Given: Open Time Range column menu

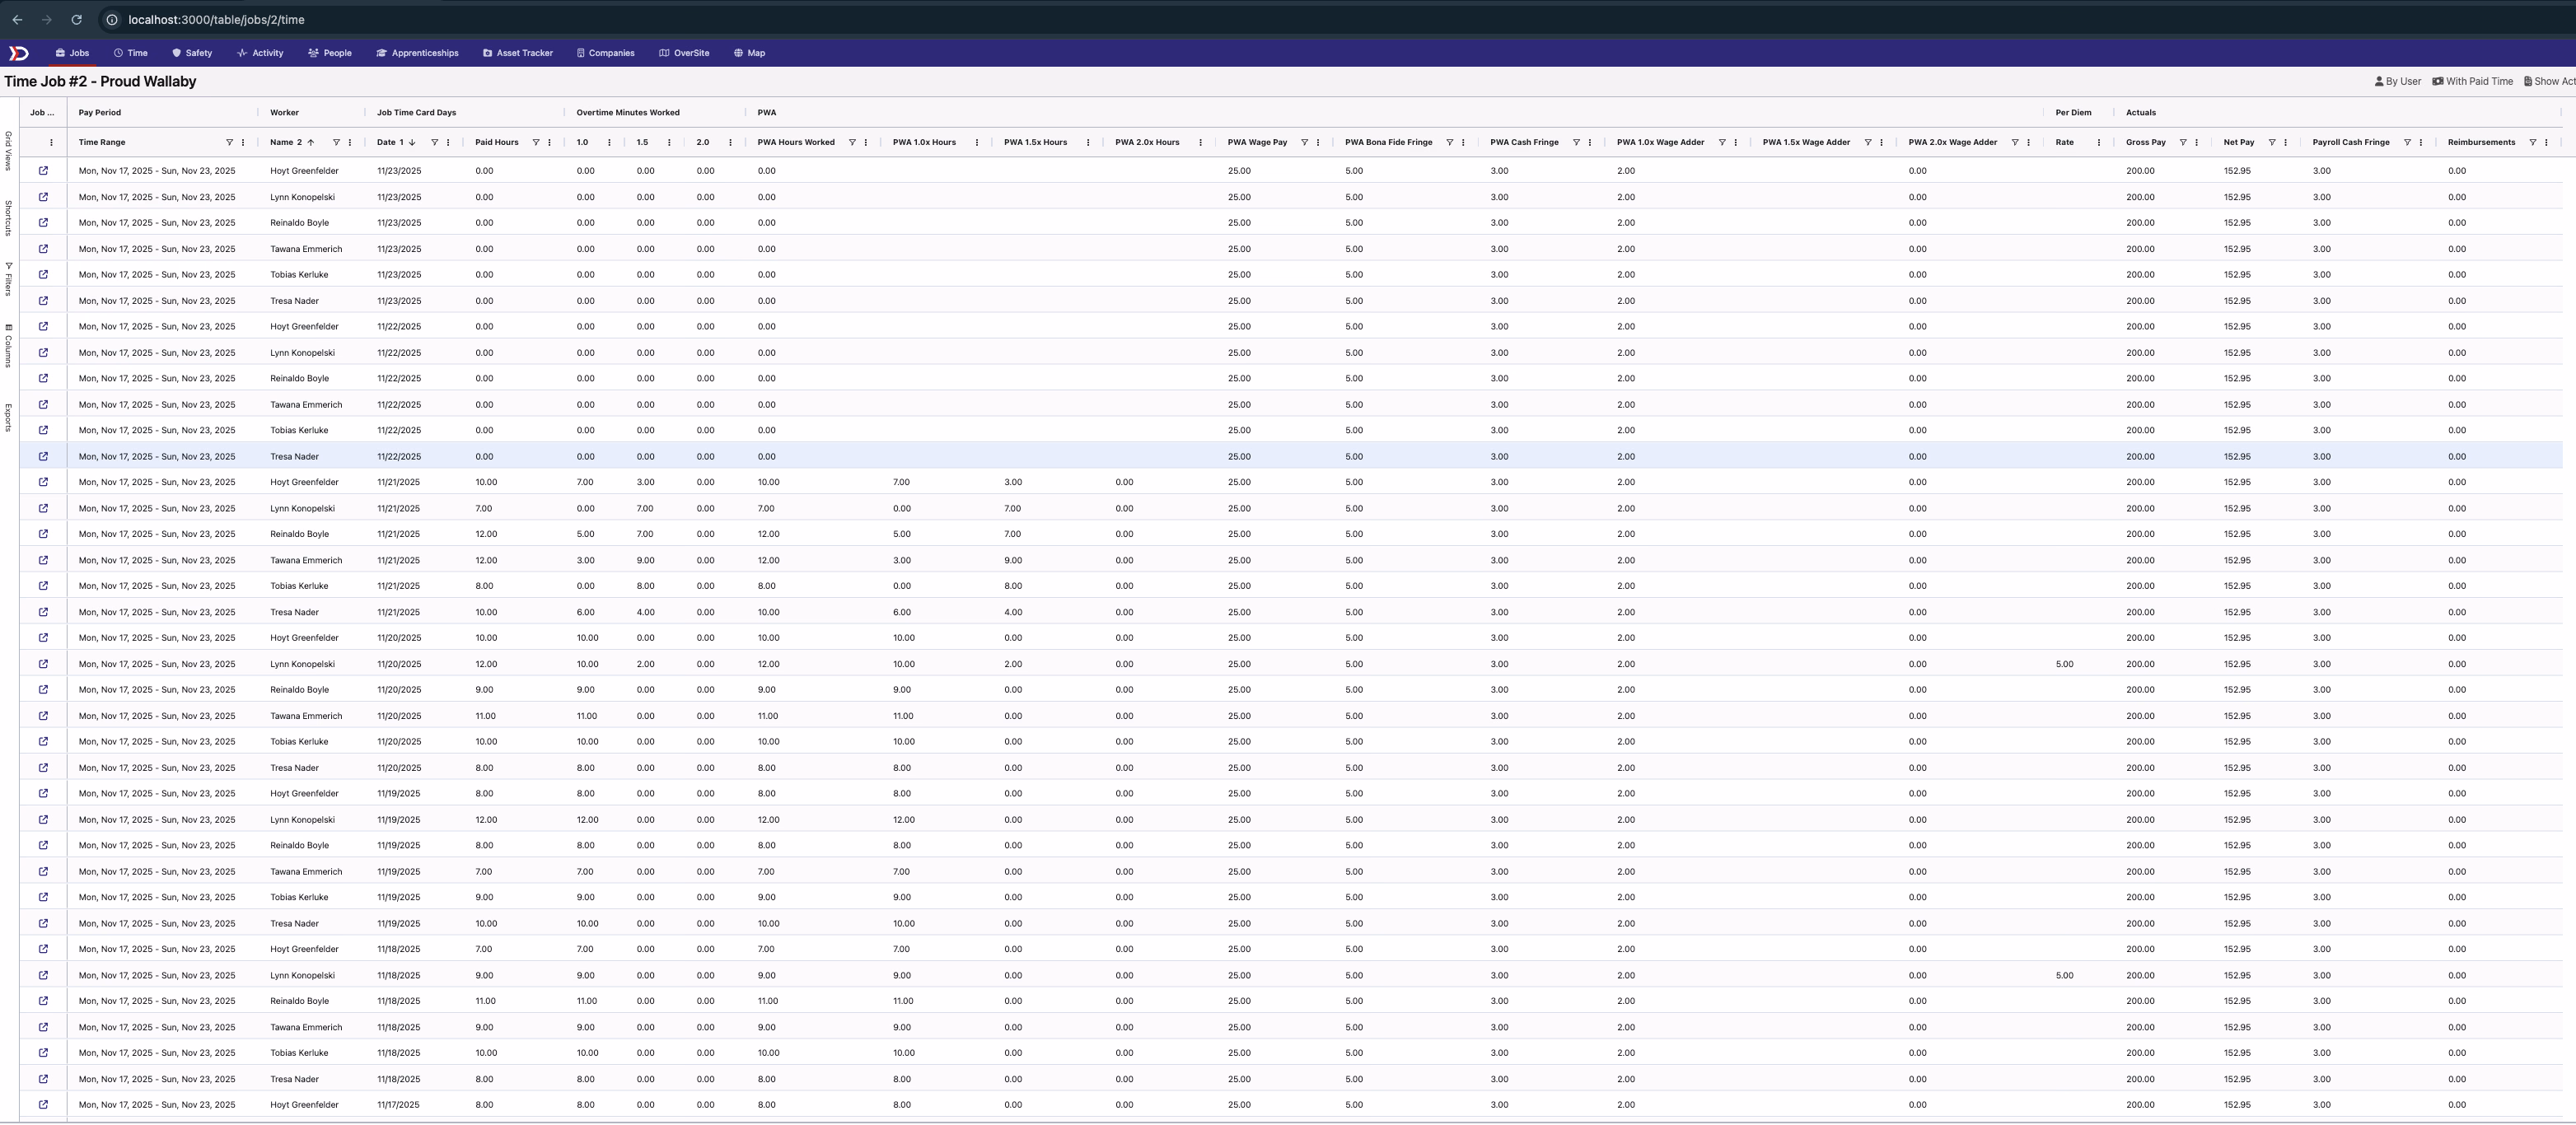Looking at the screenshot, I should pyautogui.click(x=243, y=142).
